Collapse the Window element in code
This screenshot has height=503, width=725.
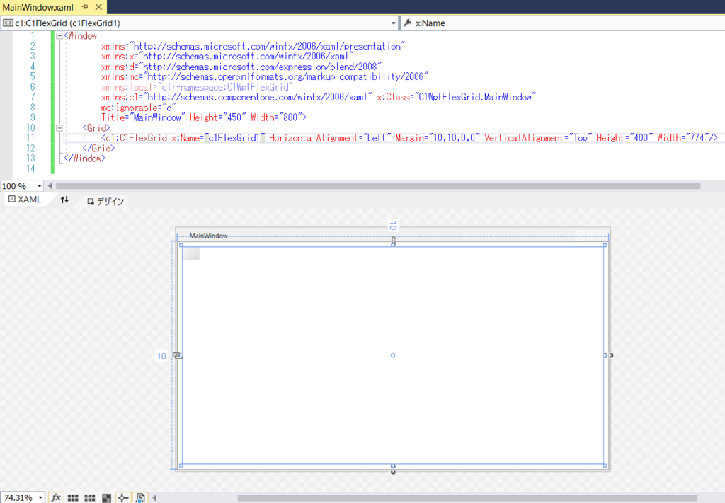click(59, 36)
